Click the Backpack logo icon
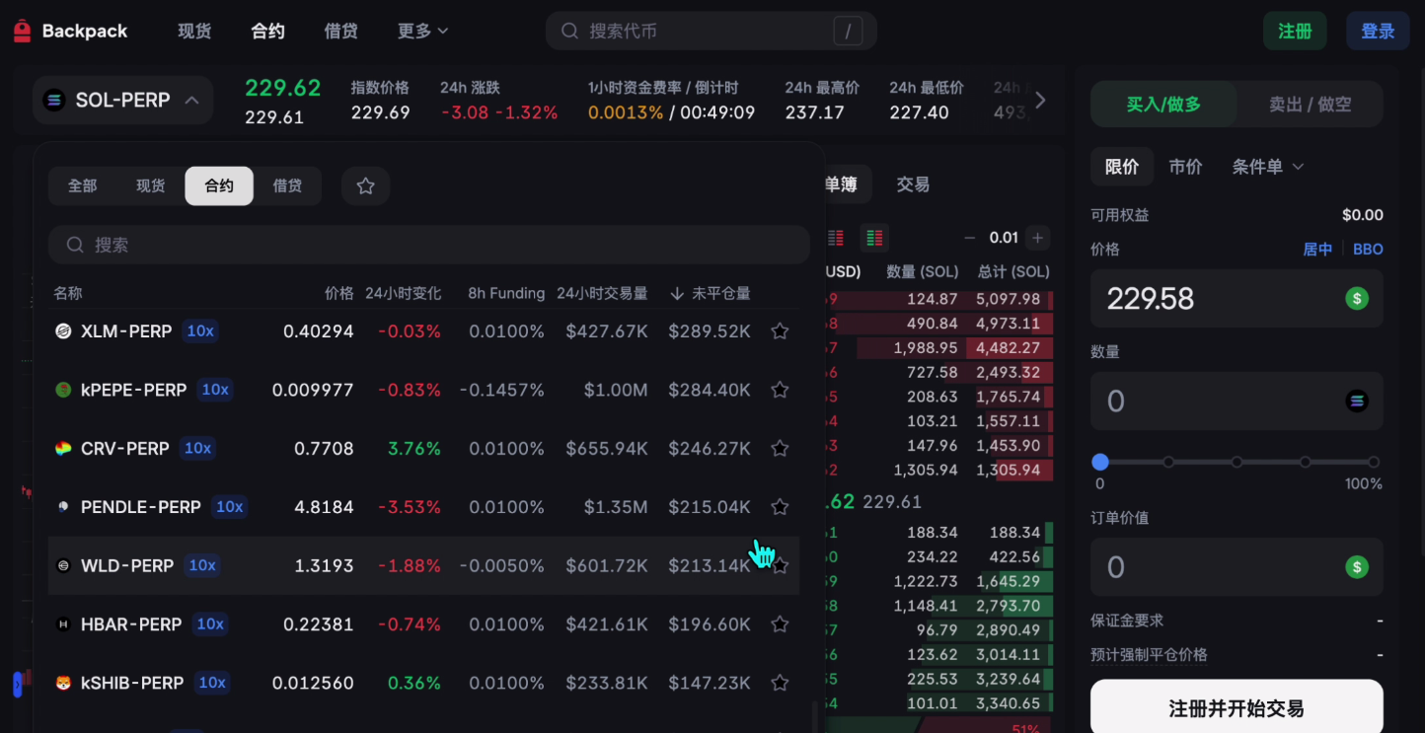 click(22, 32)
